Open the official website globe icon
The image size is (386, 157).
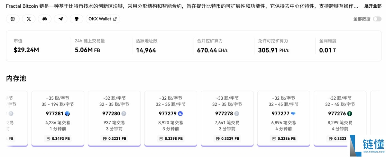pos(13,19)
